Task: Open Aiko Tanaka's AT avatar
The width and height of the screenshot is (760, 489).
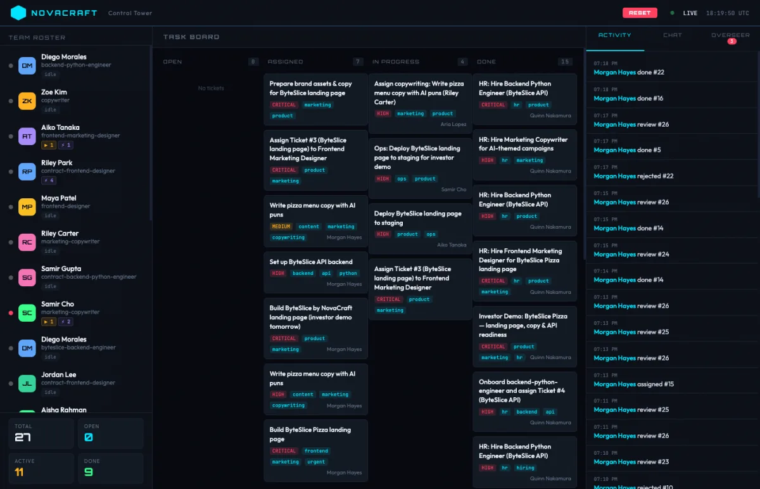Action: pyautogui.click(x=27, y=136)
